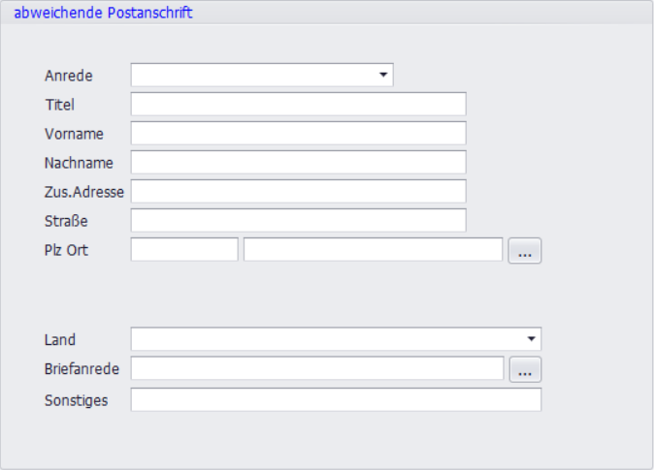Click into the Vorname text field
The height and width of the screenshot is (470, 654).
coord(298,133)
